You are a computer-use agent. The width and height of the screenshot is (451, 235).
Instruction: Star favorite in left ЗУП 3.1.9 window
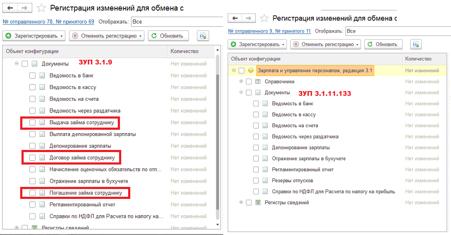(x=41, y=8)
